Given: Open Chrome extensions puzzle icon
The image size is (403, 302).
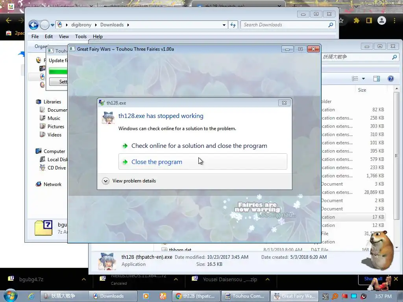Looking at the screenshot, I should (356, 20).
